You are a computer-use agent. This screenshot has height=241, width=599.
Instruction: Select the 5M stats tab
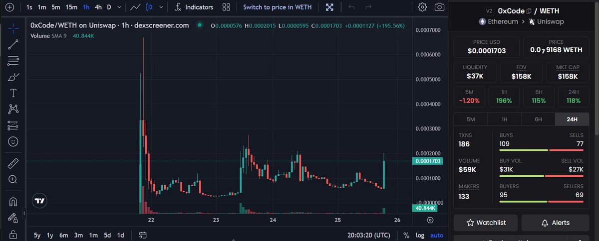[x=471, y=119]
